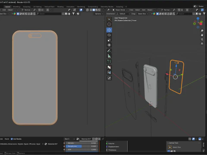Click the editor type icon in right viewport header
207x155 pixels.
[108, 10]
